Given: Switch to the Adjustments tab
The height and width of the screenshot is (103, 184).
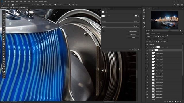Looking at the screenshot, I should click(x=111, y=9).
